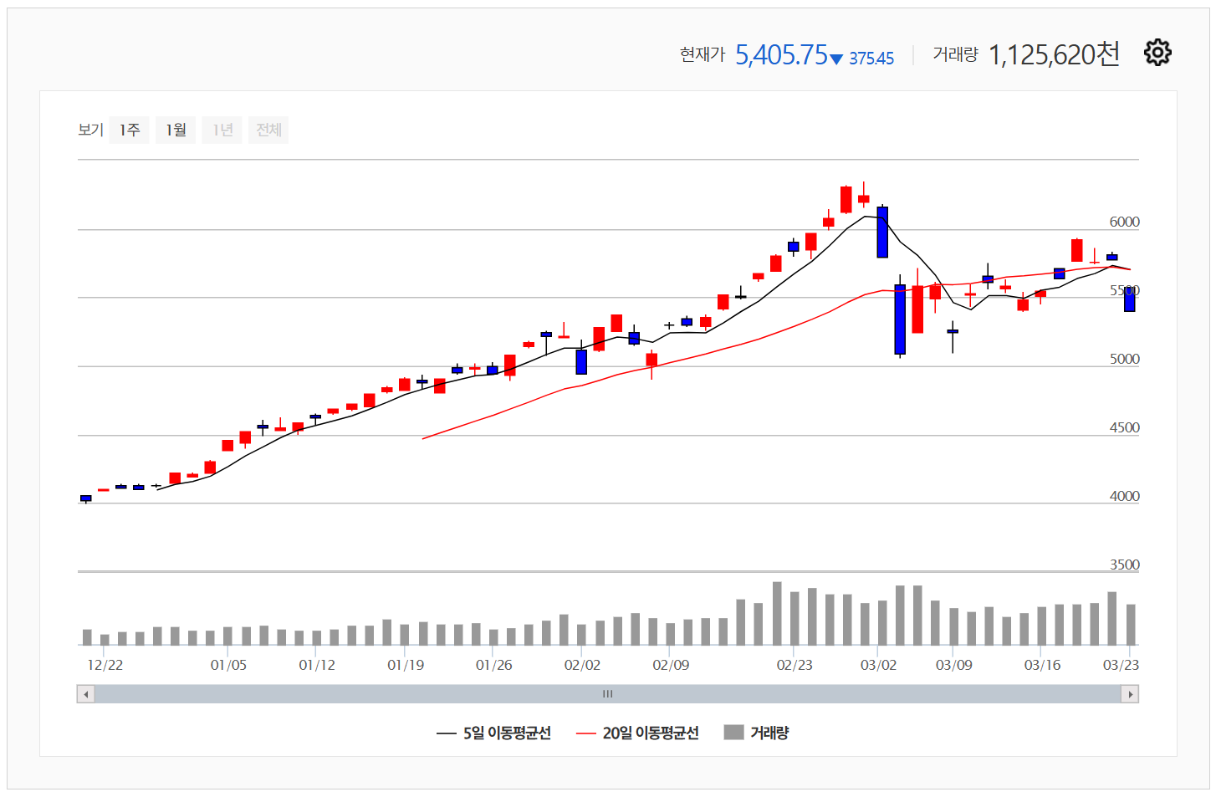This screenshot has width=1216, height=792.
Task: Click the 4000 price axis label
Action: [1124, 496]
